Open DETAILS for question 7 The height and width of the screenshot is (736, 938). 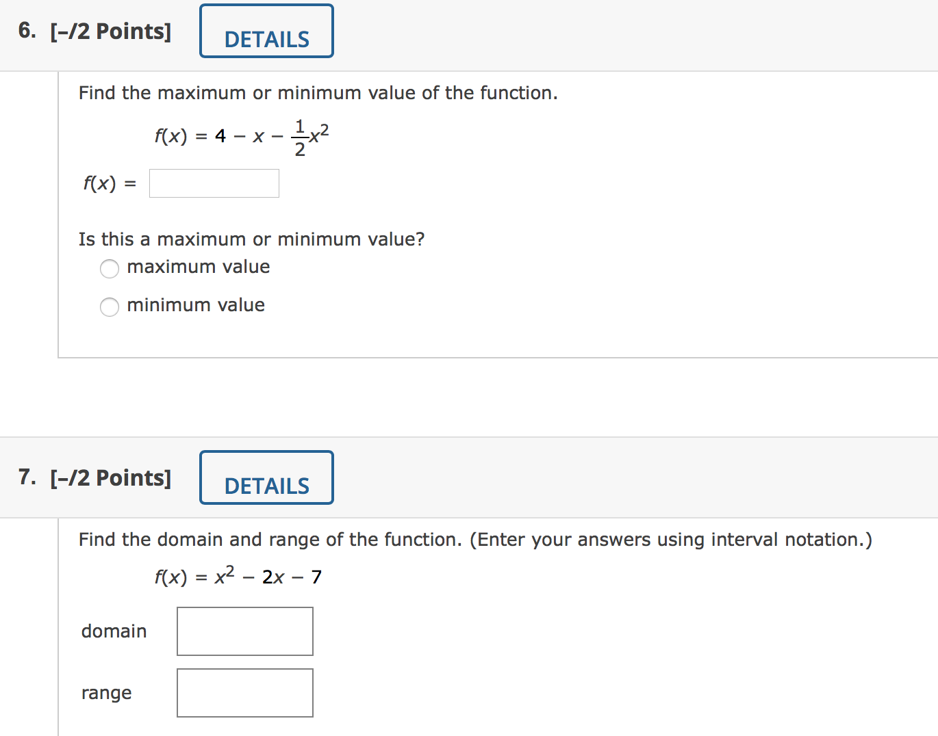266,477
